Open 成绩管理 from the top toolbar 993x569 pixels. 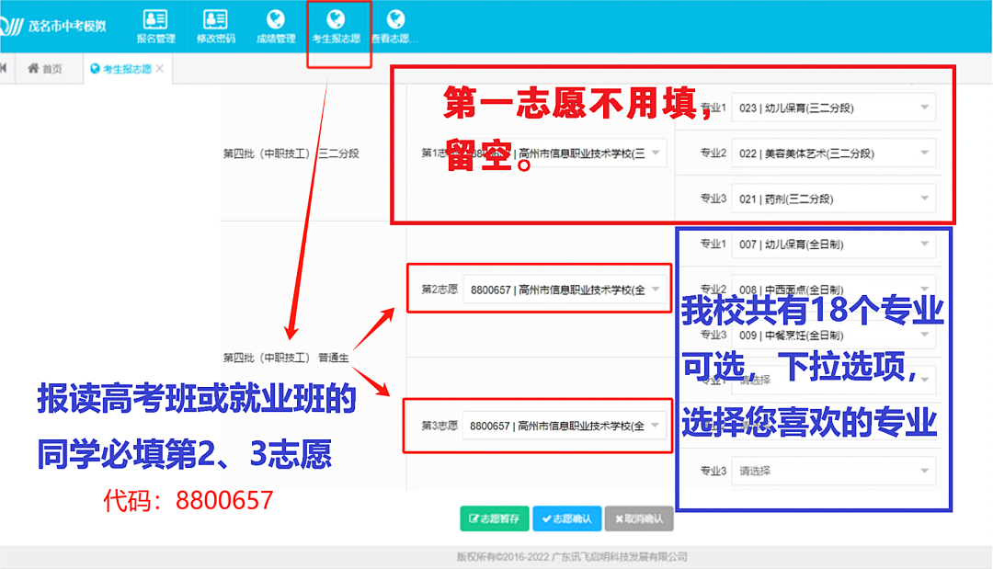(275, 26)
